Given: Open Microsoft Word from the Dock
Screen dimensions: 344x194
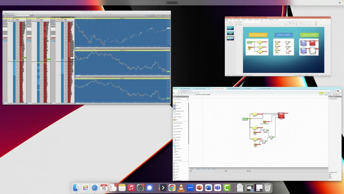Looking at the screenshot, I should (208, 188).
